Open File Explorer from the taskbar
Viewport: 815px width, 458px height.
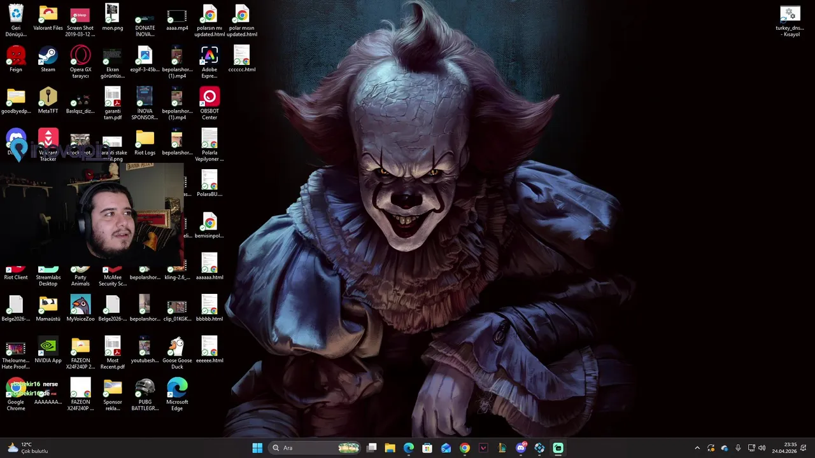[x=390, y=448]
